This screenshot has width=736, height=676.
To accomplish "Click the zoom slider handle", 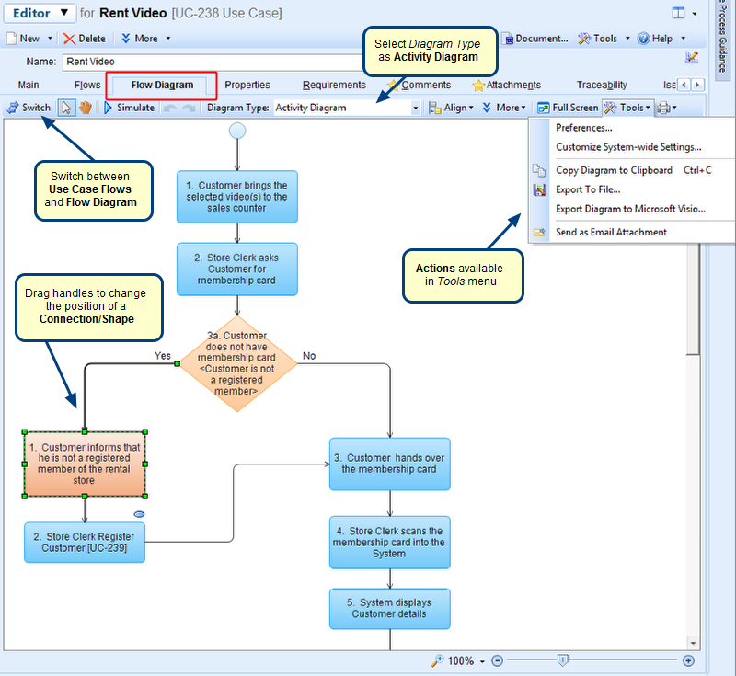I will click(x=562, y=660).
